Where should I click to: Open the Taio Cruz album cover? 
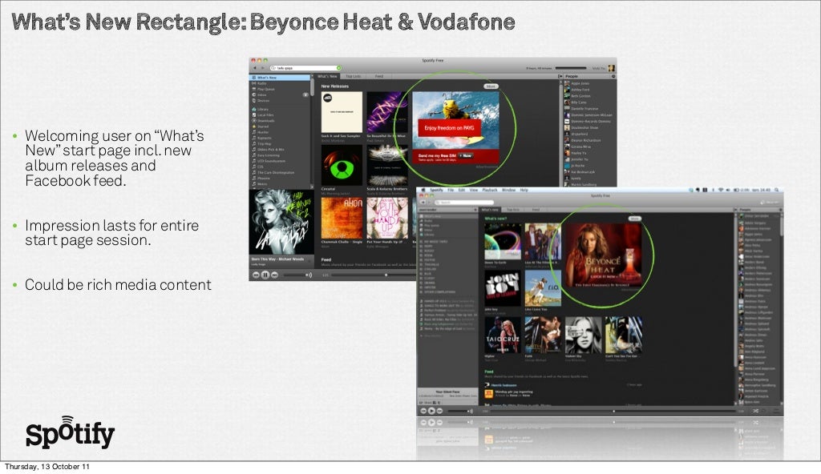click(x=503, y=335)
